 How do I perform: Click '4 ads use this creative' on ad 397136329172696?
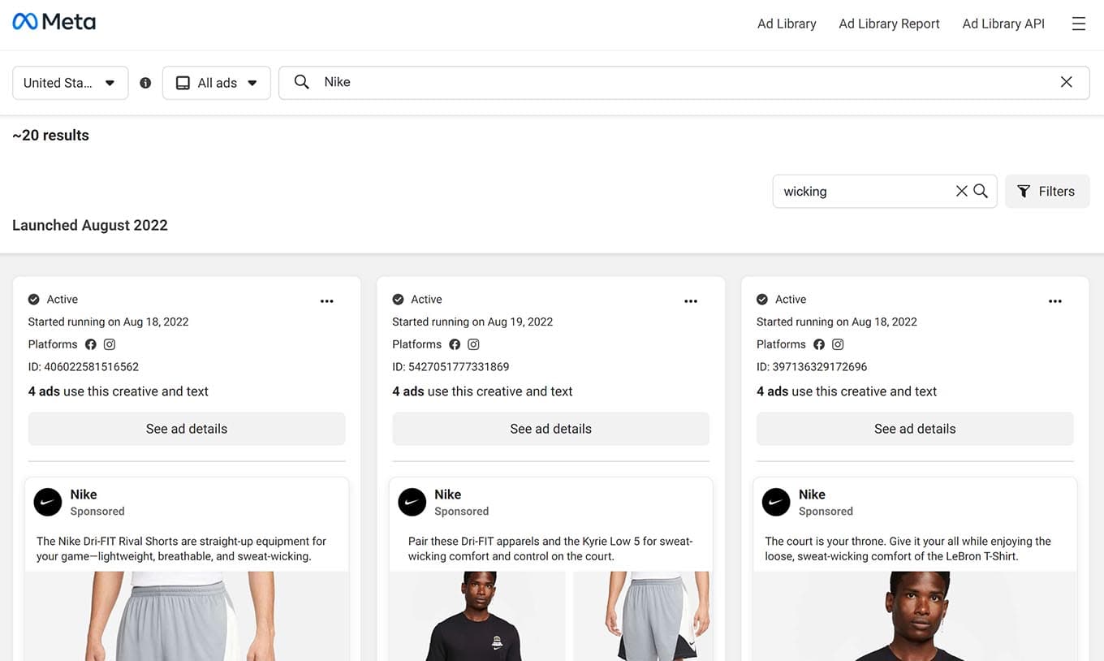[x=847, y=391]
